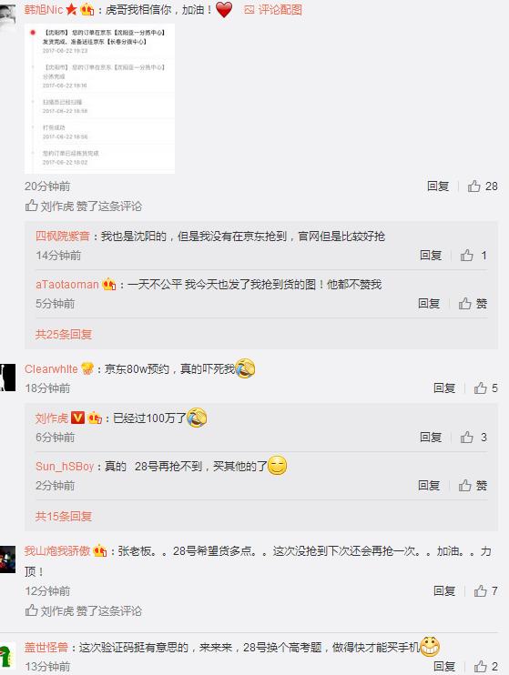
Task: Open aTaotaoman's user profile
Action: point(67,285)
